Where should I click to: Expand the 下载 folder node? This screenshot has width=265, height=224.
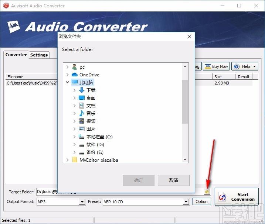point(75,90)
